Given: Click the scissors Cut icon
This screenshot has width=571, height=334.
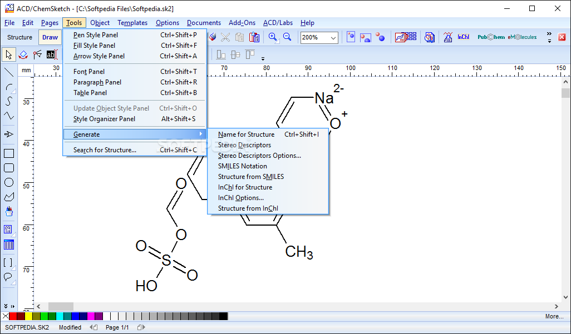Looking at the screenshot, I should 225,37.
